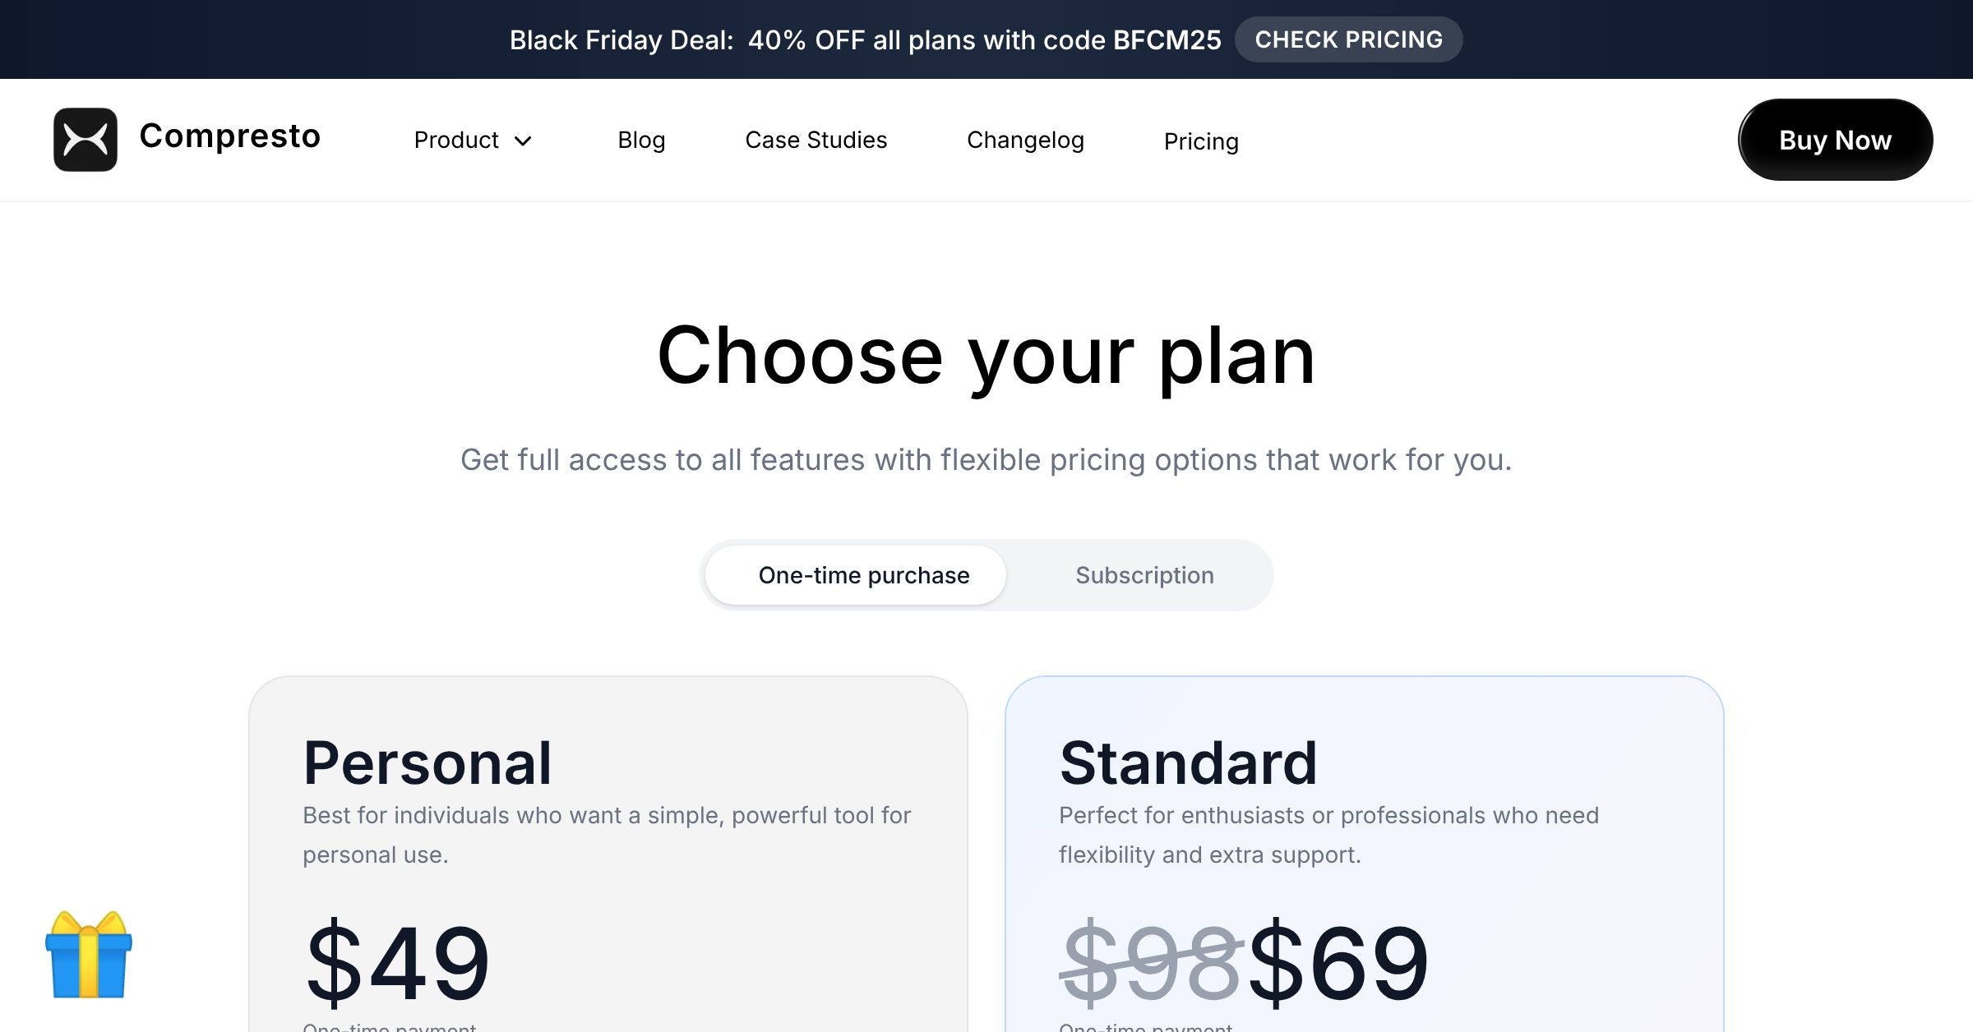Click the Compresto logo icon
The image size is (1973, 1032).
pyautogui.click(x=85, y=140)
